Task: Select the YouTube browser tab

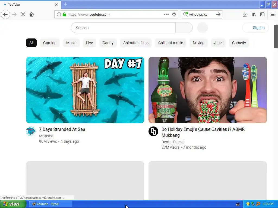Action: (30, 5)
